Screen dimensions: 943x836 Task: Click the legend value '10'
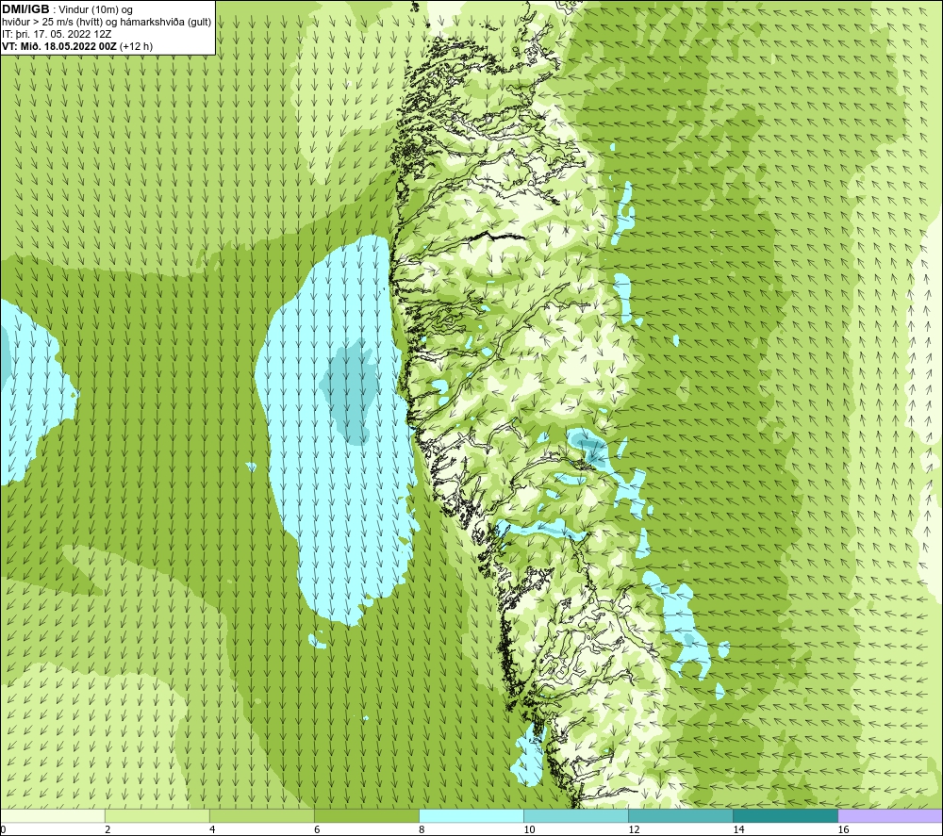point(529,829)
